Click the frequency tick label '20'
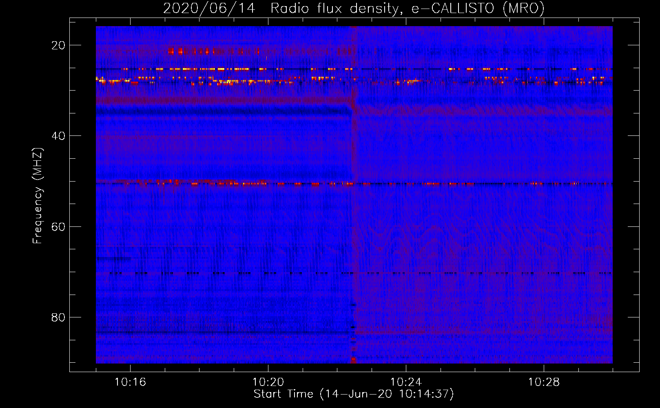 [58, 45]
